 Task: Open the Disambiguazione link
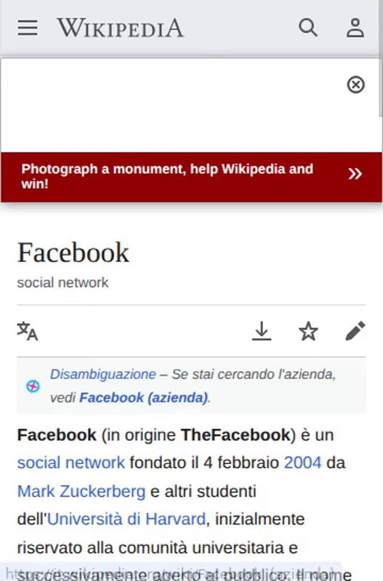[103, 374]
